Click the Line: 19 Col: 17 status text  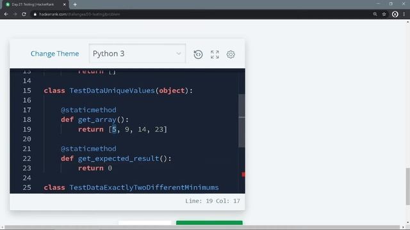tap(212, 201)
